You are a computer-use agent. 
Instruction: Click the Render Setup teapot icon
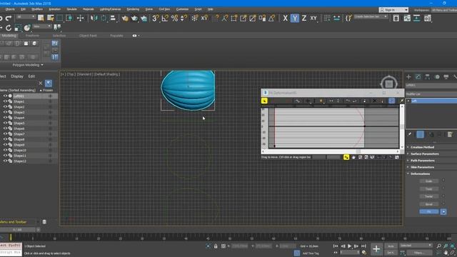[x=134, y=19]
